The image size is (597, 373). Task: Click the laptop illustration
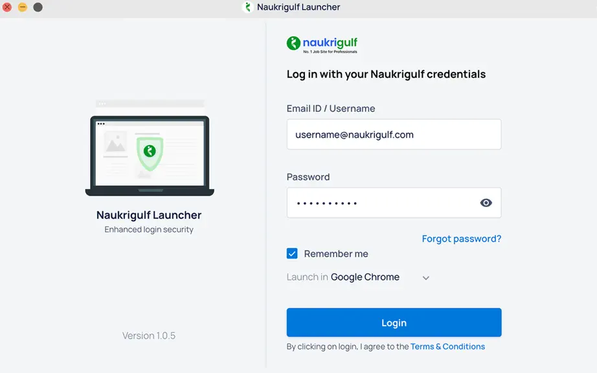pyautogui.click(x=150, y=155)
